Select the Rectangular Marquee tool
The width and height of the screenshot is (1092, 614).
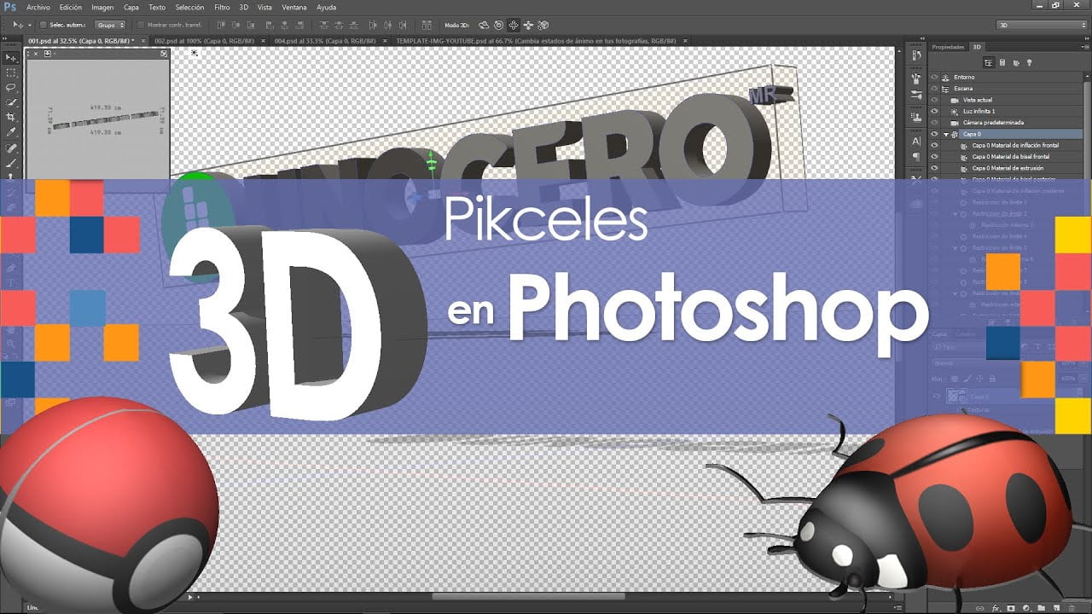(11, 72)
